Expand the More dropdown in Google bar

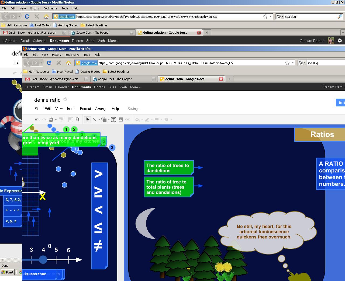[135, 87]
